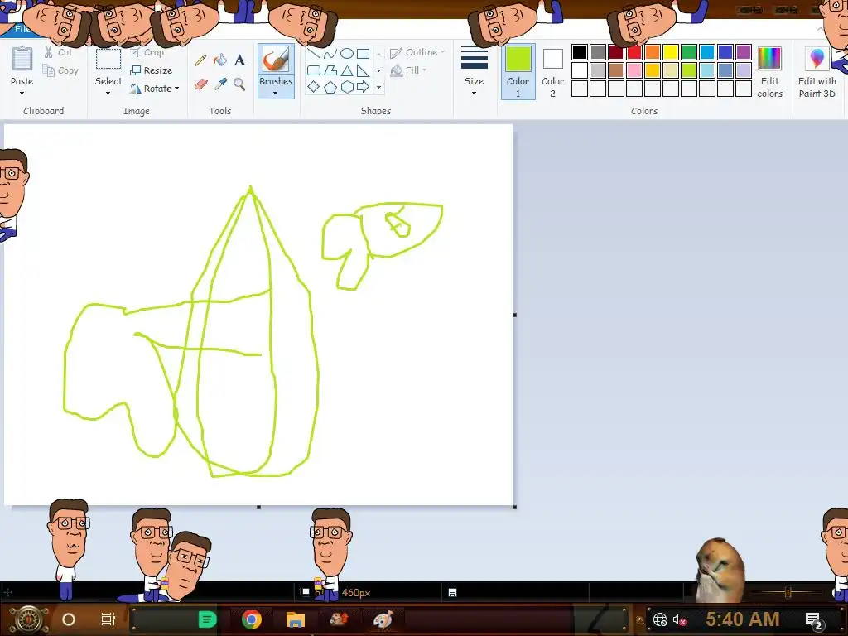Click the canvas bottom-edge resize handle

[258, 508]
